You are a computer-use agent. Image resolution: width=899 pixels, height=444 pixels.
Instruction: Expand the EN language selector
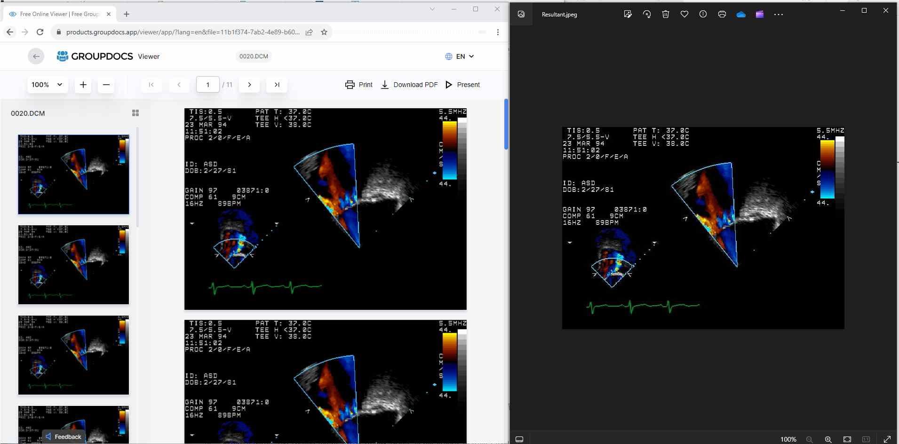click(x=460, y=56)
